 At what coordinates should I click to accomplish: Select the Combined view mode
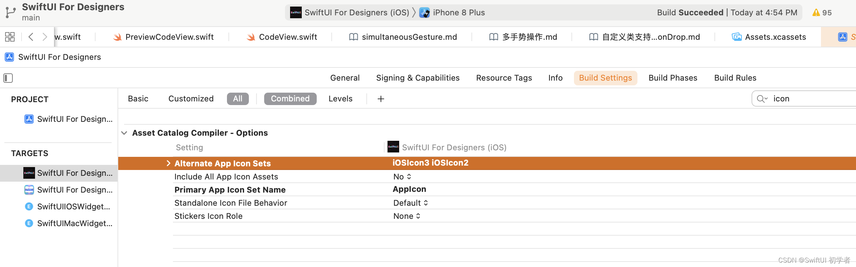click(x=290, y=99)
